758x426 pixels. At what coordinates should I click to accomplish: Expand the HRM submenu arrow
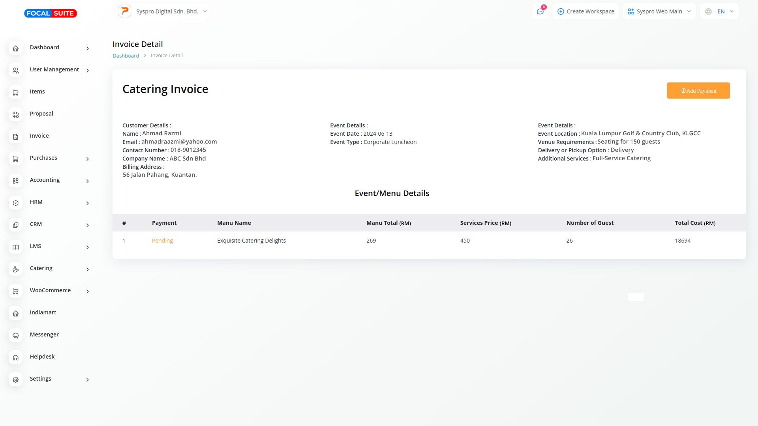(x=88, y=203)
